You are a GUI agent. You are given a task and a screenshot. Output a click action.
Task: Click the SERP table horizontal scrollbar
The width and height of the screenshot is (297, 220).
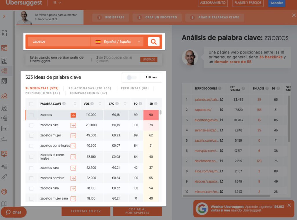[226, 196]
